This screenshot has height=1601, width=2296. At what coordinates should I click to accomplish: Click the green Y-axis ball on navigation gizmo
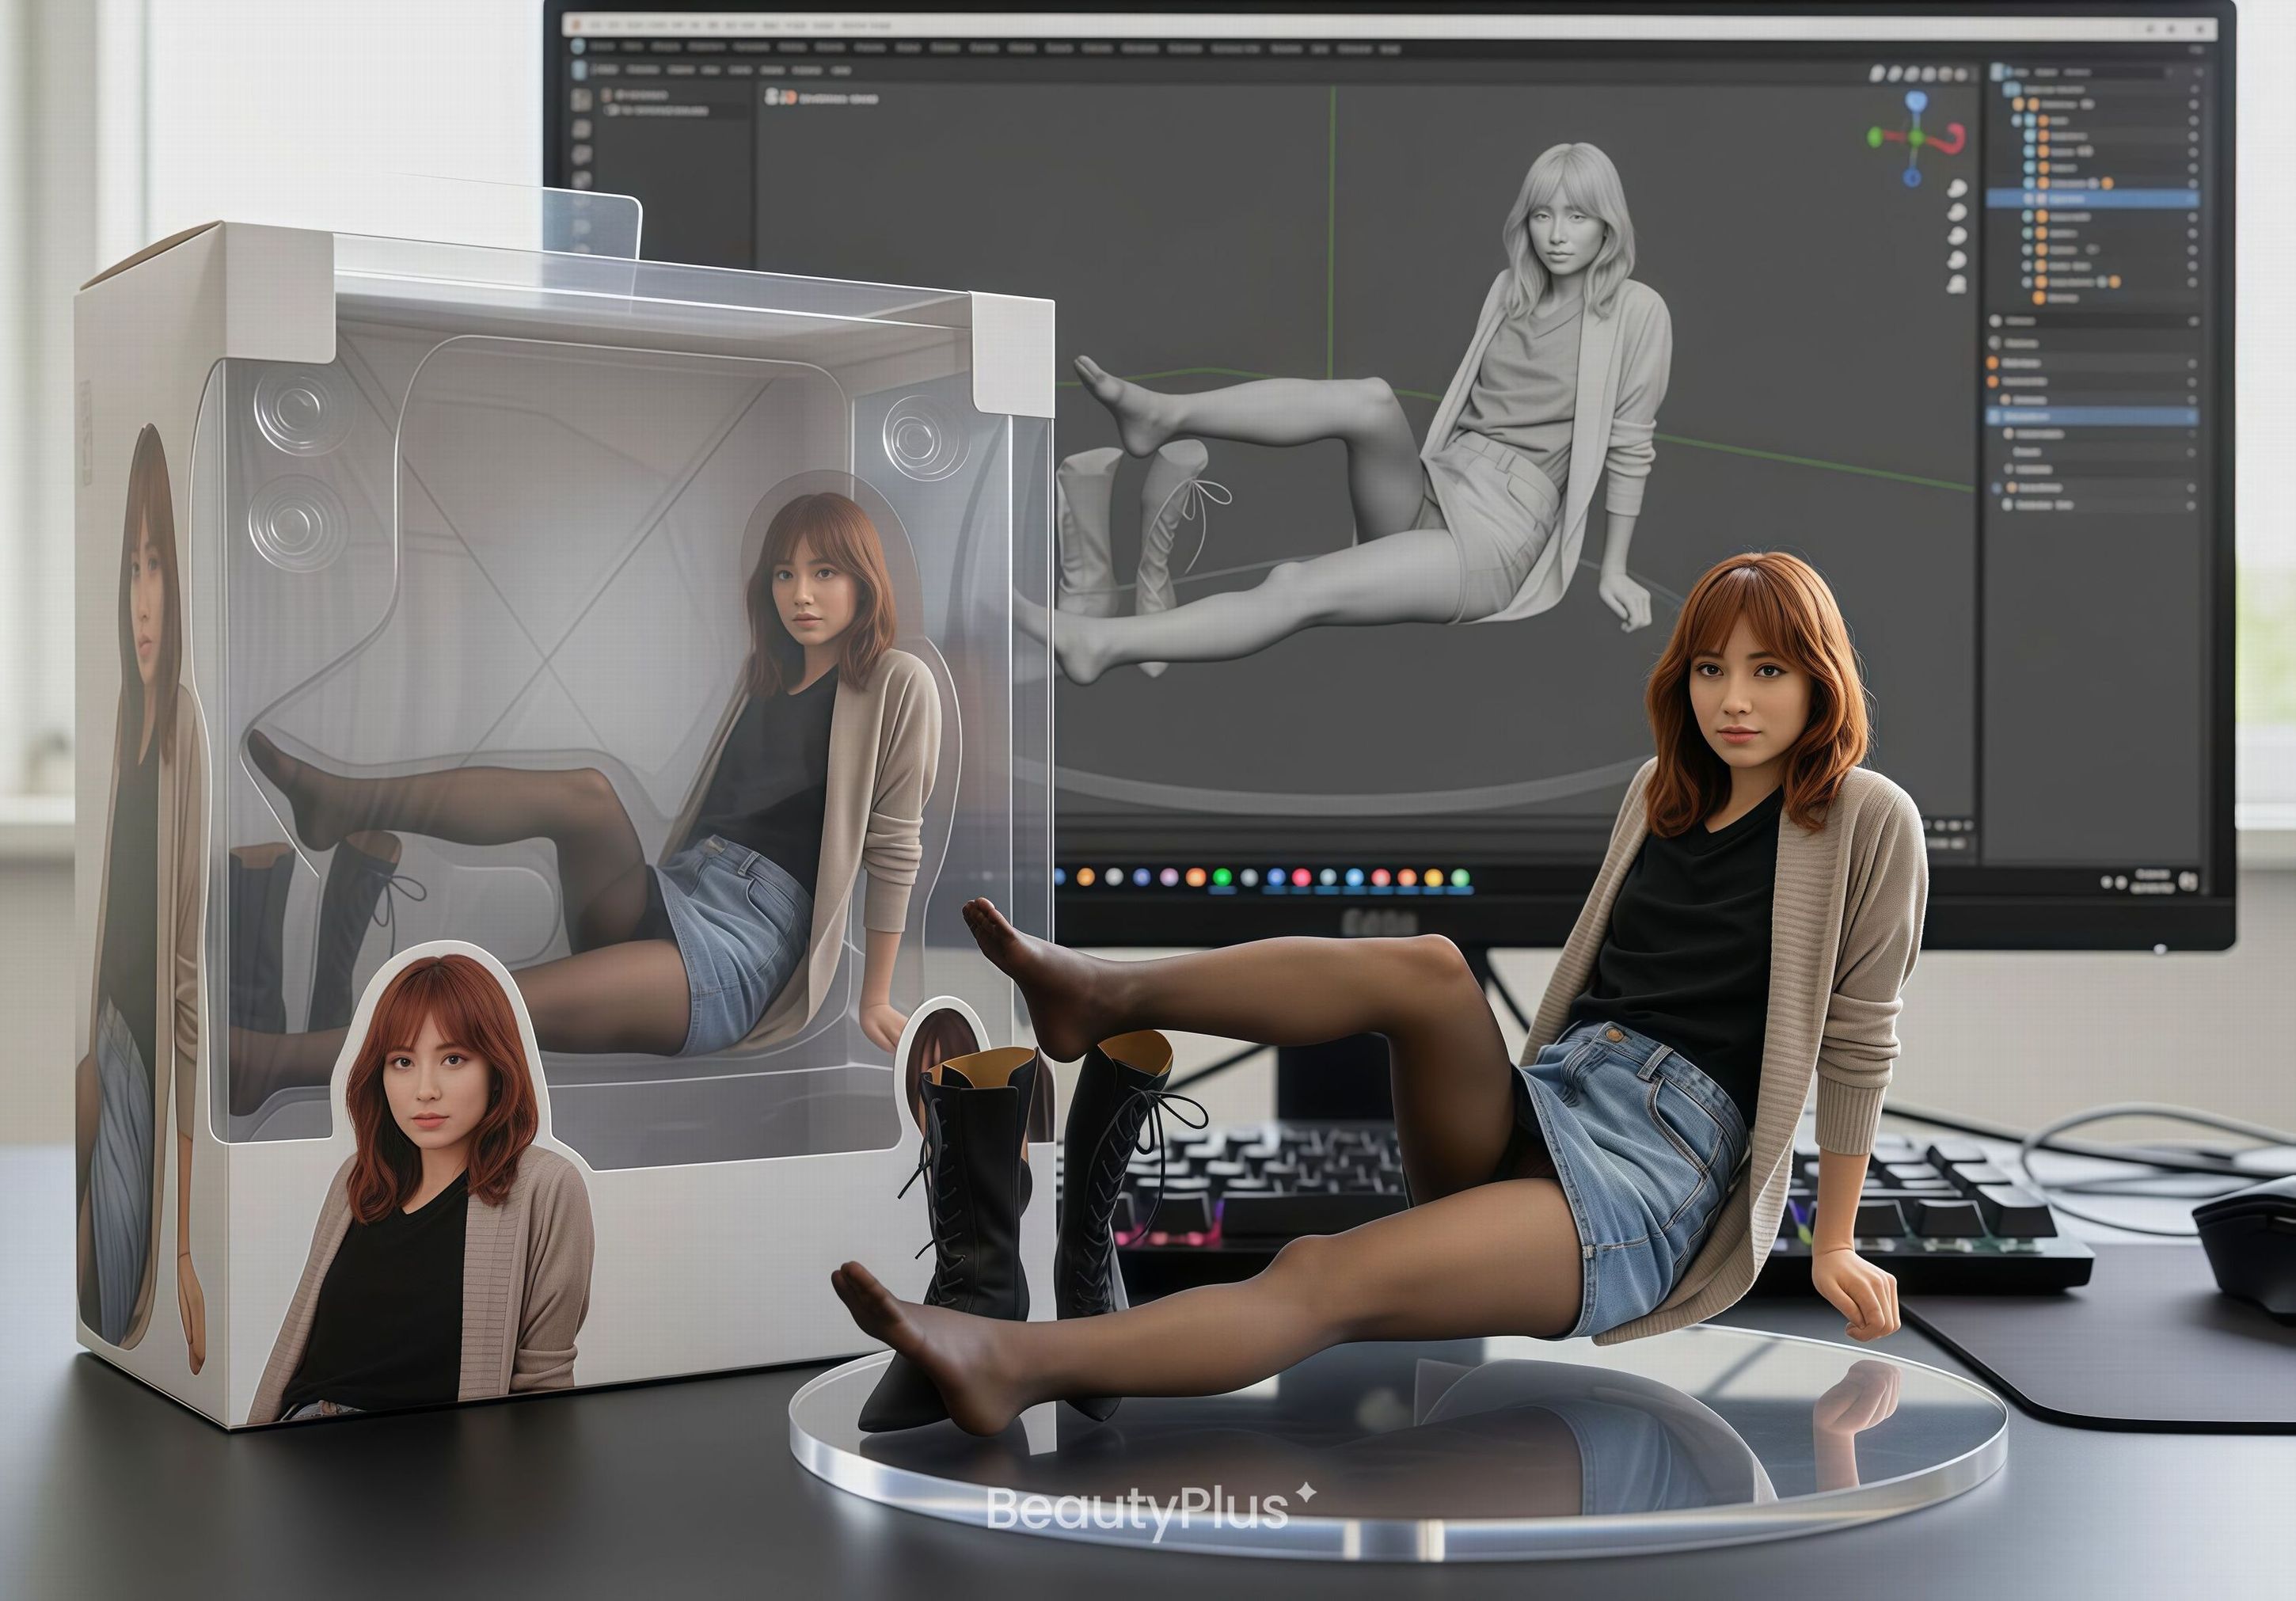[1874, 137]
